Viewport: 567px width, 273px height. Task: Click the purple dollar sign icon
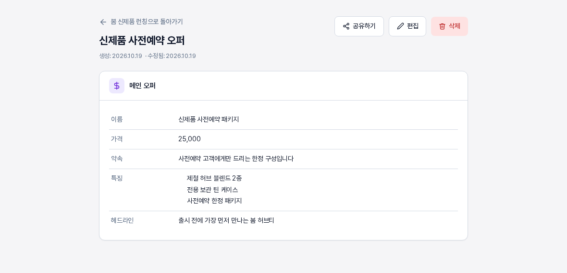click(117, 86)
